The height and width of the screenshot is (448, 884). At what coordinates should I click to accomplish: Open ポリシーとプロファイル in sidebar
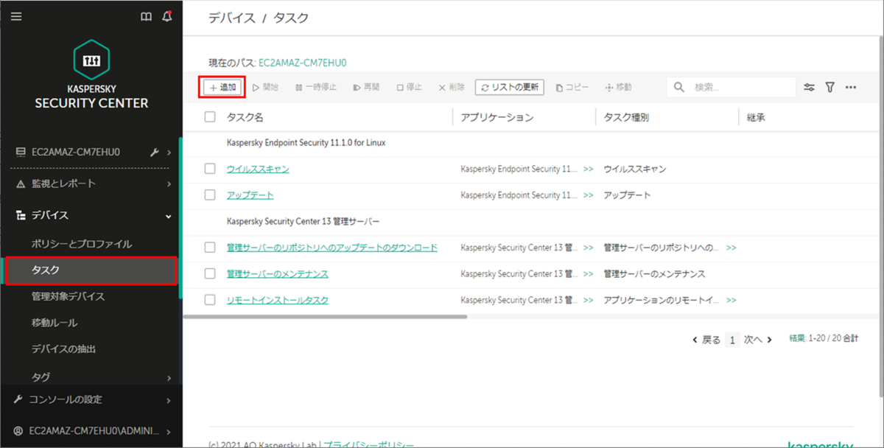[81, 243]
